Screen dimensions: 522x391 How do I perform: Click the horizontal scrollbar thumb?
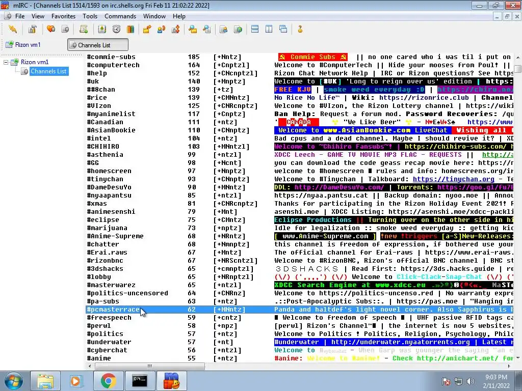[150, 366]
